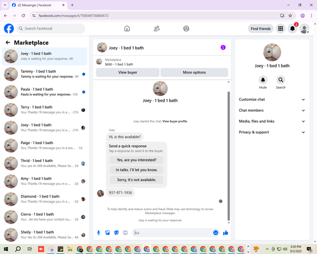Click the 'Hi, is this available?' message
This screenshot has height=254, width=317.
tap(125, 137)
